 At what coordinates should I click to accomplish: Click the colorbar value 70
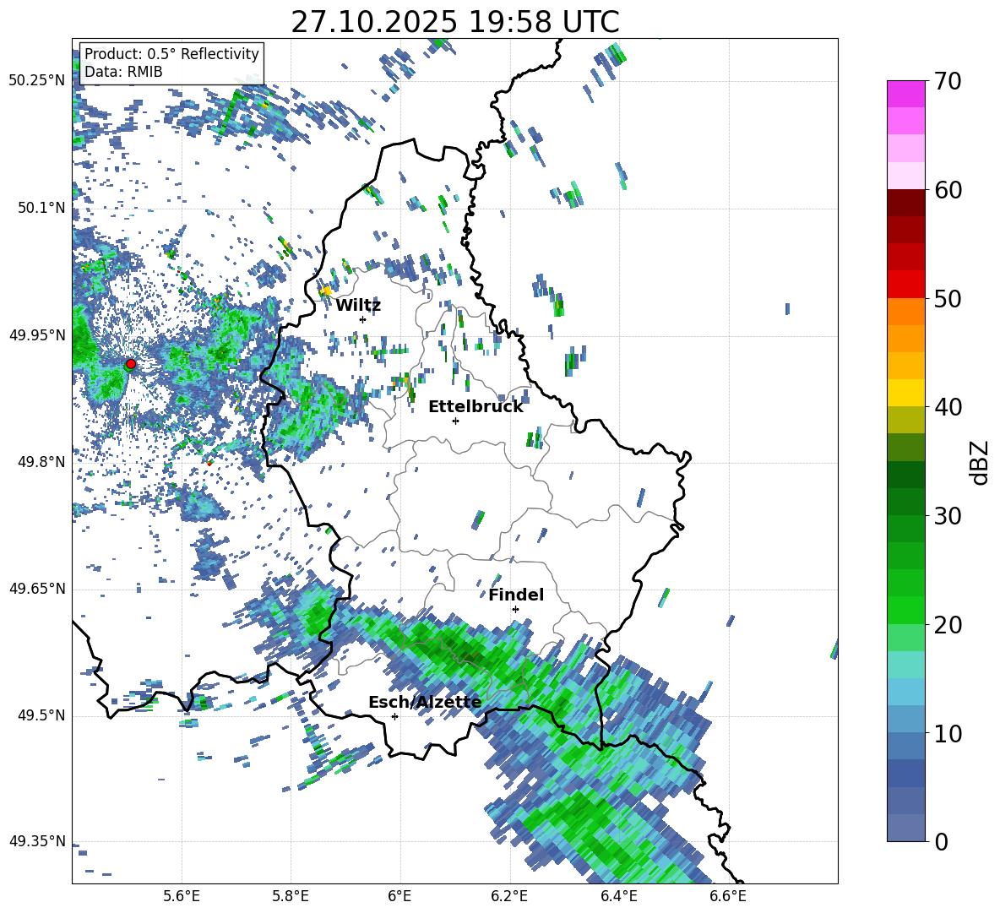(x=948, y=82)
